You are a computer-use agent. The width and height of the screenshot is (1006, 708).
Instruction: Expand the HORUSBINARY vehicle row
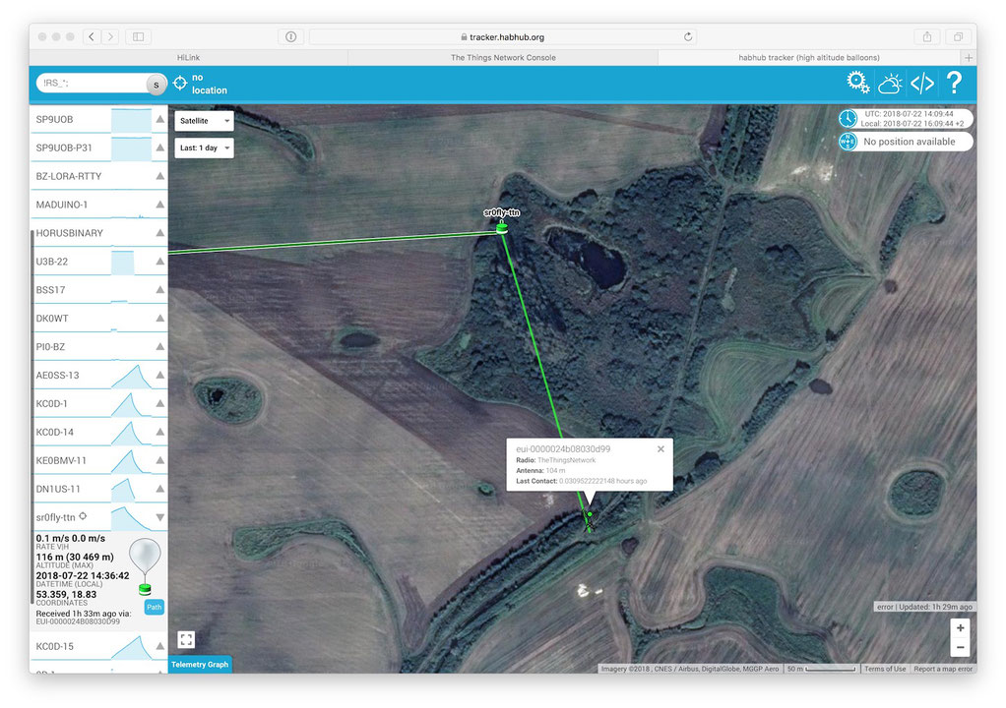click(159, 233)
